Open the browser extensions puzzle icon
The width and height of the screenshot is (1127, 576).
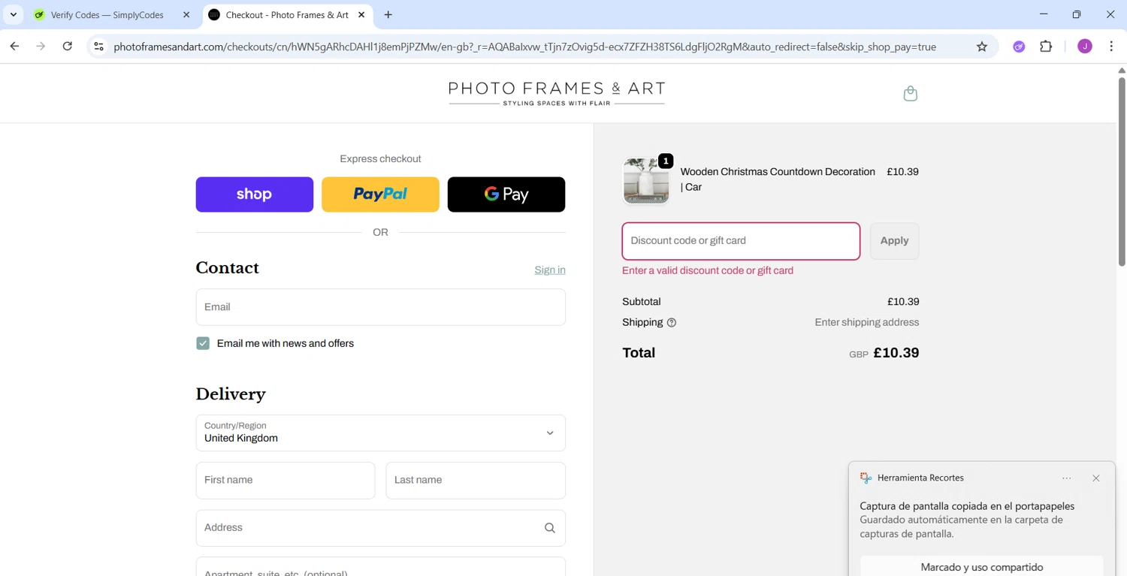(x=1046, y=47)
